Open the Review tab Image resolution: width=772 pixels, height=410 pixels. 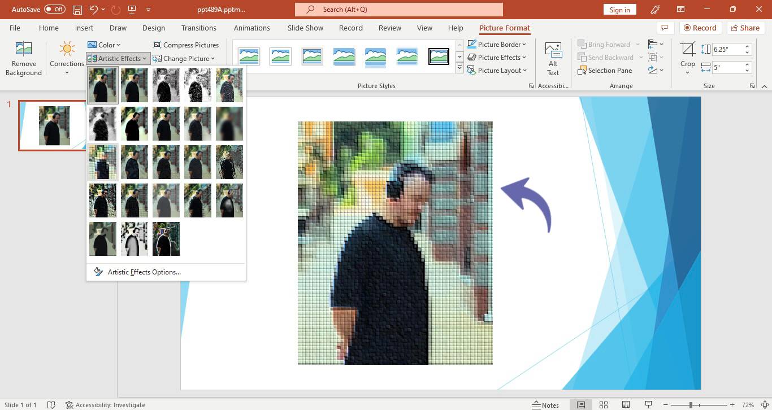pos(390,28)
